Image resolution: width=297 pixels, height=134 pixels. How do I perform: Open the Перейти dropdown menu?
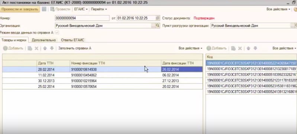click(x=99, y=9)
